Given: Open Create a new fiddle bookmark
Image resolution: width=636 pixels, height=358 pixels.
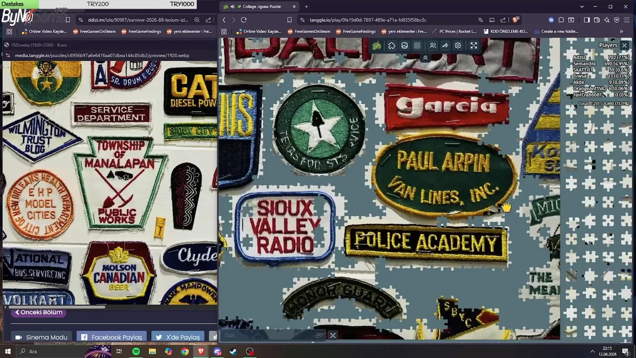Looking at the screenshot, I should [x=556, y=31].
